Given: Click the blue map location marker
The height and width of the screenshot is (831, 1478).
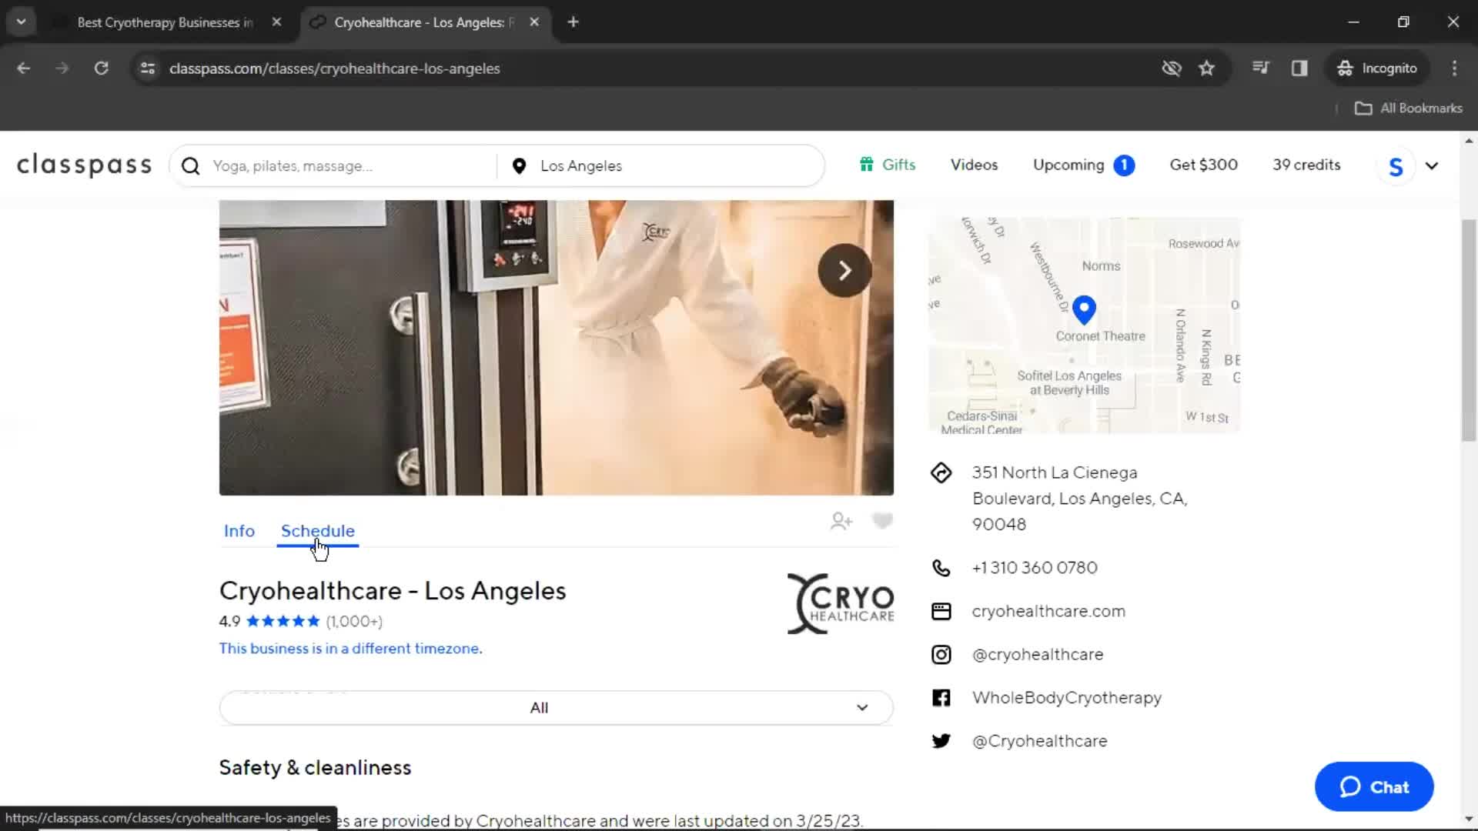Looking at the screenshot, I should 1084,309.
